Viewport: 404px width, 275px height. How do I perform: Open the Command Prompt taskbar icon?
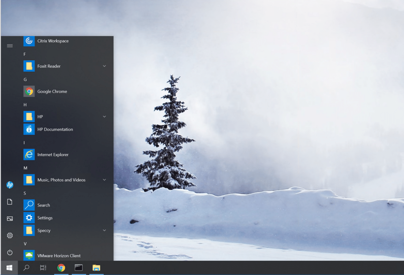point(79,268)
